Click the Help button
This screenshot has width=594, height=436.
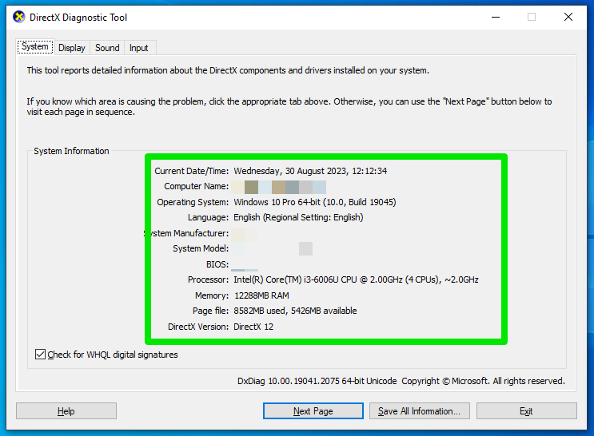coord(66,411)
